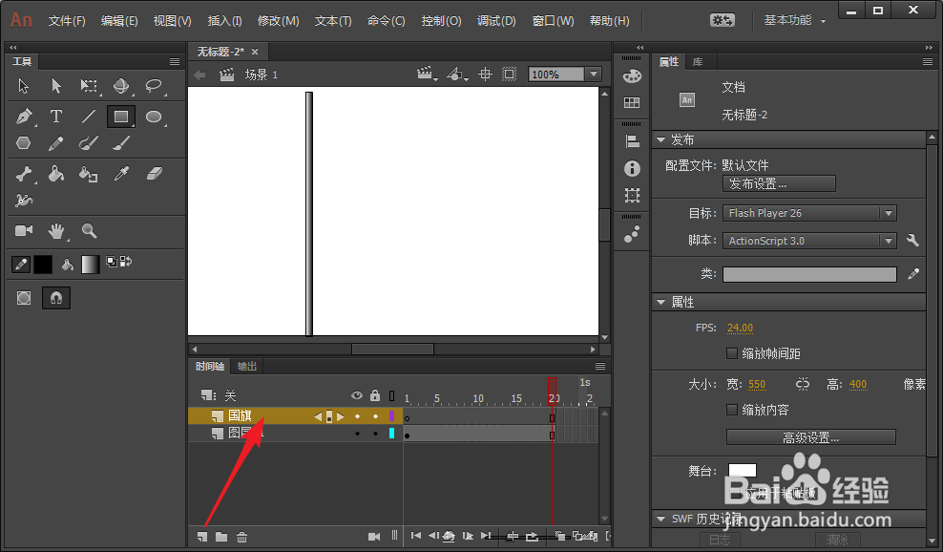This screenshot has width=943, height=552.
Task: Toggle visibility dot of 图层 layer
Action: pyautogui.click(x=357, y=433)
